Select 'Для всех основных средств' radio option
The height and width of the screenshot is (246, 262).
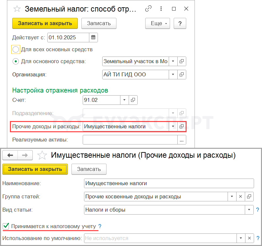16,50
